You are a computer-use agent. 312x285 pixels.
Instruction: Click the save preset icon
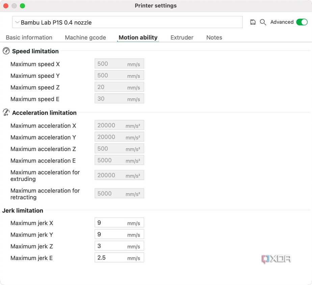tap(253, 22)
